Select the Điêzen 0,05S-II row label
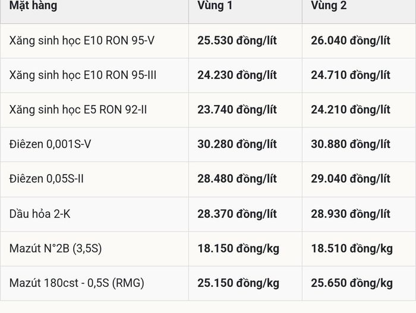416x313 pixels. (x=46, y=179)
